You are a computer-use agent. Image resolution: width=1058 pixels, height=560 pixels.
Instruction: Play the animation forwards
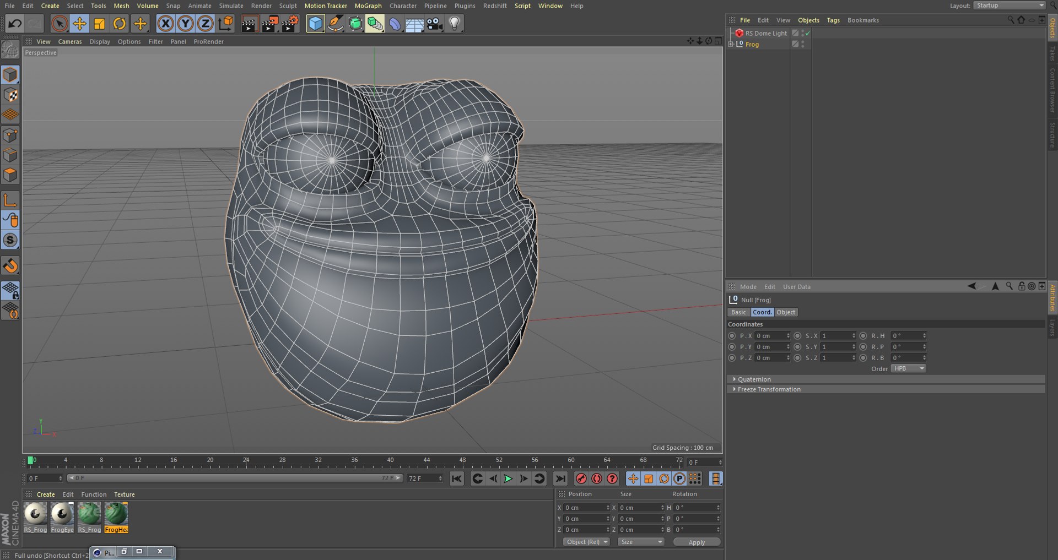click(x=508, y=479)
